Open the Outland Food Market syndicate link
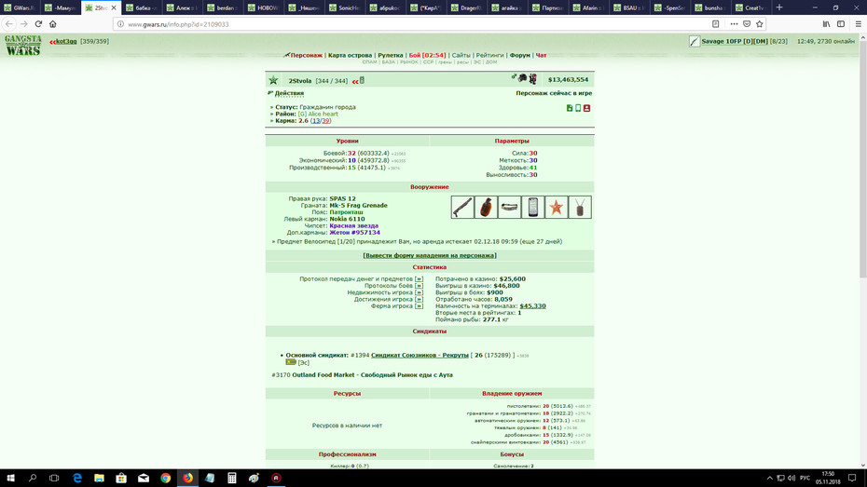 [x=372, y=375]
